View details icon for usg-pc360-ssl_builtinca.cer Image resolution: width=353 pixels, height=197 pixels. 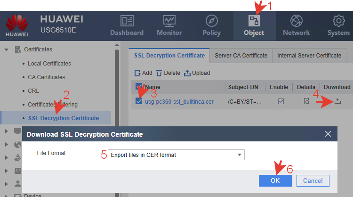tap(306, 101)
